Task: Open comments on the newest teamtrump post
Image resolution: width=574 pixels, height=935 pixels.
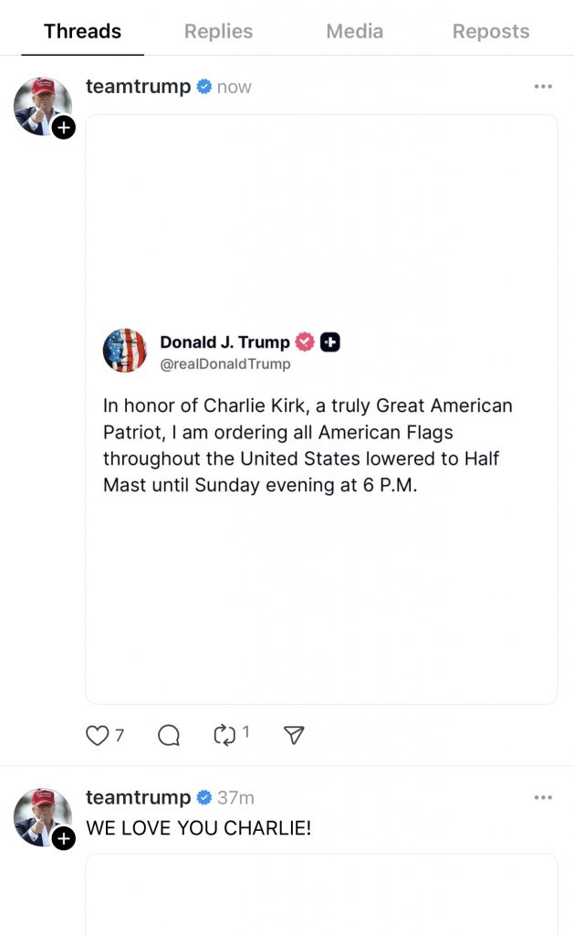Action: pos(169,735)
